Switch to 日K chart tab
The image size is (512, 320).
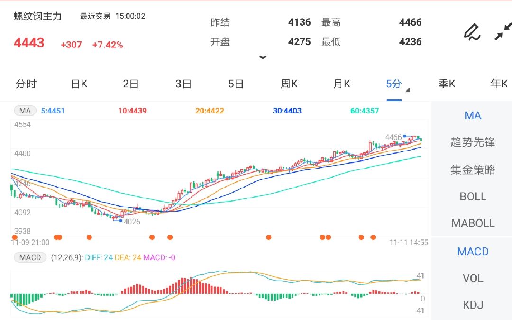pyautogui.click(x=79, y=84)
